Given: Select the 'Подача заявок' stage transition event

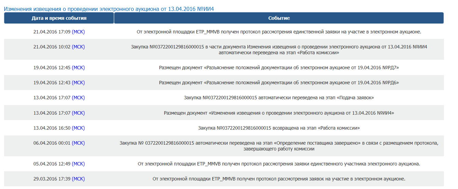Looking at the screenshot, I should (x=279, y=98).
